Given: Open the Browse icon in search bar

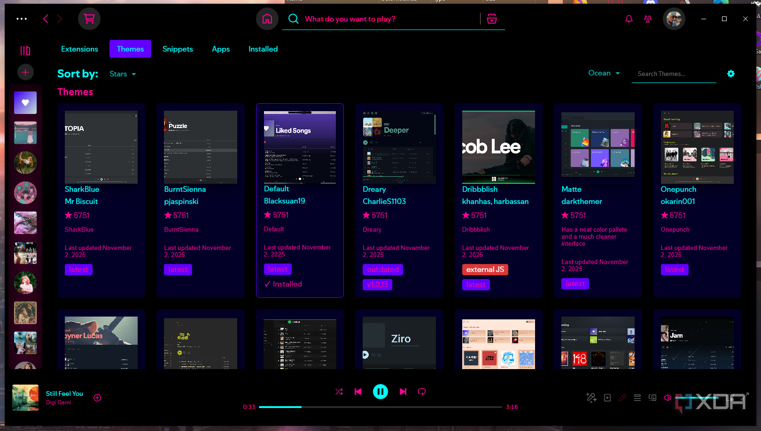Looking at the screenshot, I should [x=492, y=19].
